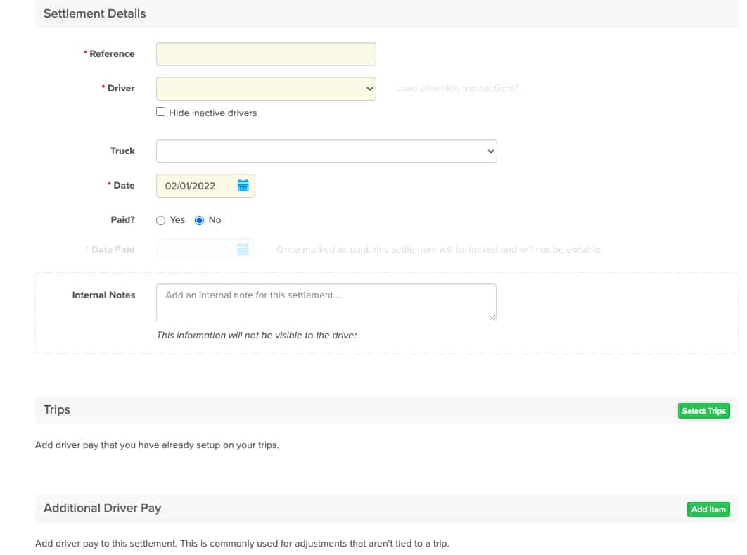Select the Yes radio button under Paid?
Screen dimensions: 747x555
160,220
